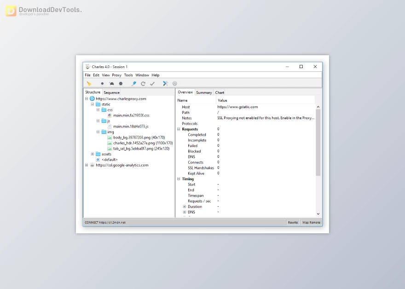405x289 pixels.
Task: Click the assets folder icon
Action: point(98,154)
